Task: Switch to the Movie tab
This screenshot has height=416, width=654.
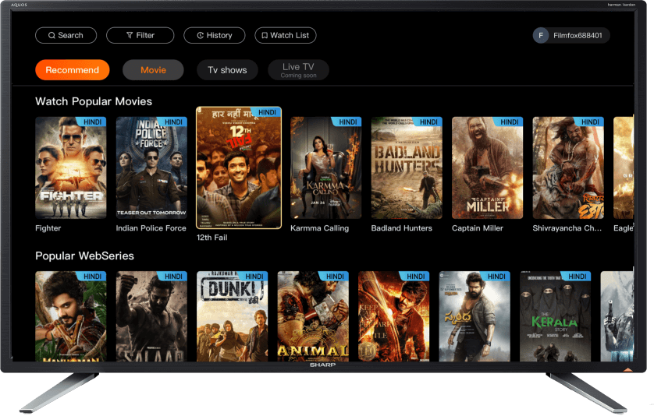Action: click(153, 70)
